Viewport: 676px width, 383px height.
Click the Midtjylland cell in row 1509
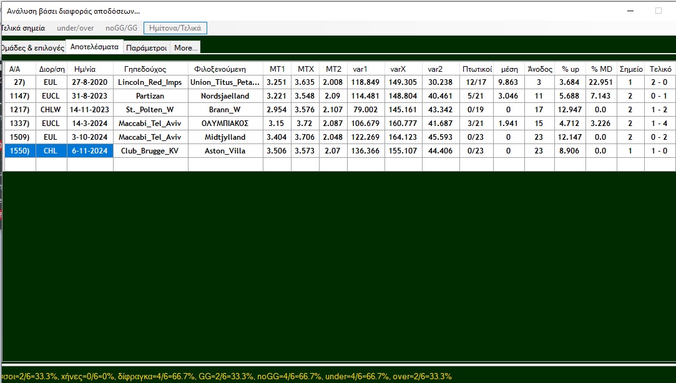click(225, 137)
